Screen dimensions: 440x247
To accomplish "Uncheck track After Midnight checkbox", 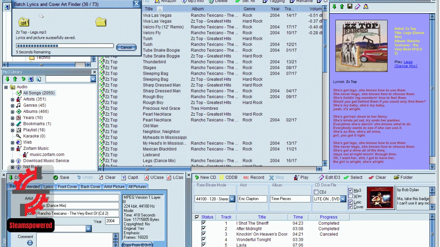I will tap(203, 228).
